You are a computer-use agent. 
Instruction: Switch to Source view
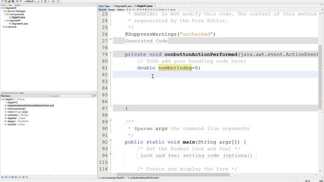(x=102, y=10)
